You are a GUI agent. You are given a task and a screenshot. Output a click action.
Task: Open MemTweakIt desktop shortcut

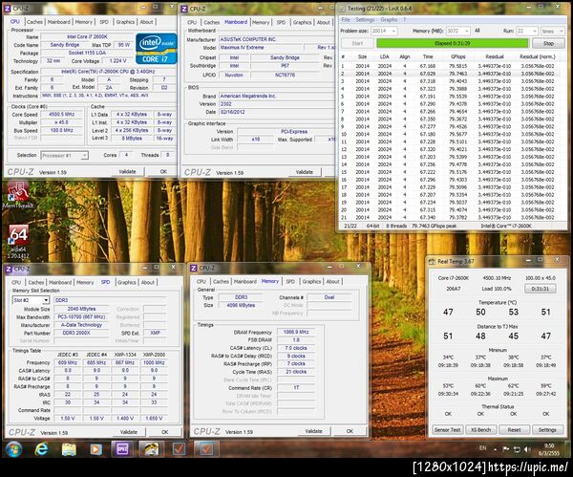(x=17, y=195)
